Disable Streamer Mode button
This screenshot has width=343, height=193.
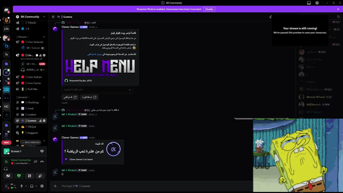pos(209,9)
